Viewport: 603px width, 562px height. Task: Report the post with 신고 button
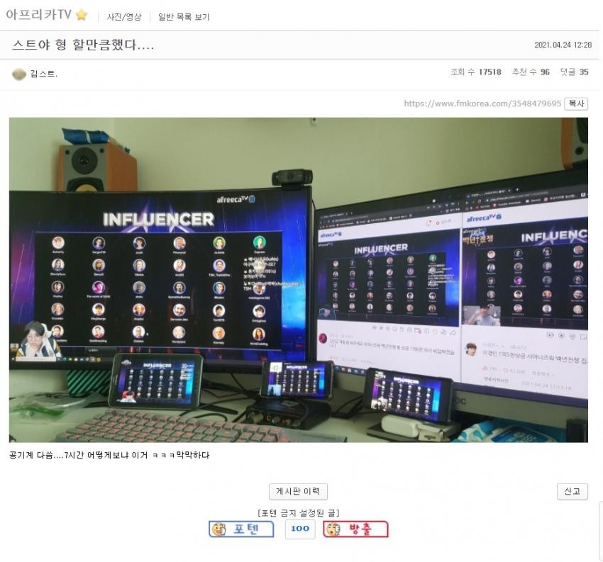point(572,491)
